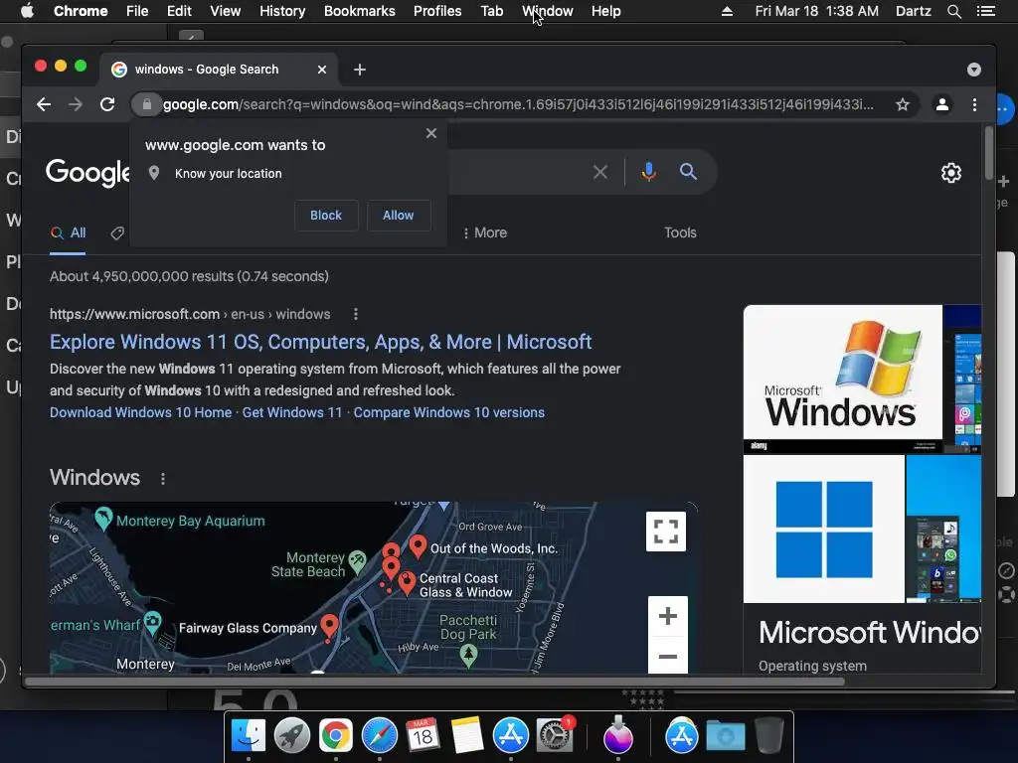Clear the Google search box
The image size is (1018, 763).
599,172
